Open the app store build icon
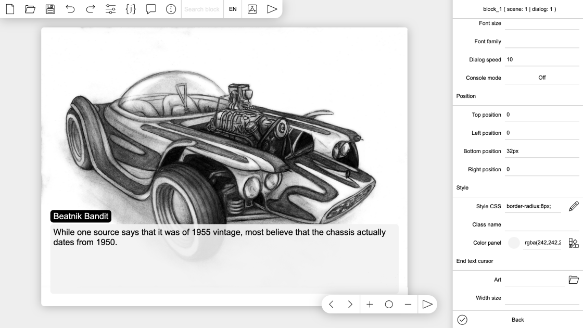583x328 pixels. coord(252,9)
